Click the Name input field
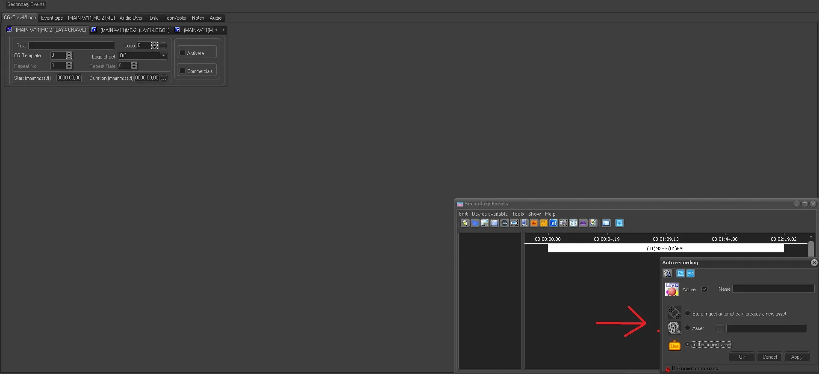The width and height of the screenshot is (819, 374). tap(773, 289)
